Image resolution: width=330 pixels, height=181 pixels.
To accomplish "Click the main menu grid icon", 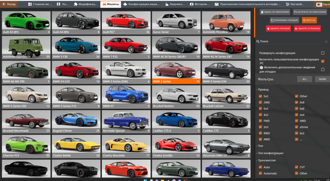I will (x=30, y=4).
